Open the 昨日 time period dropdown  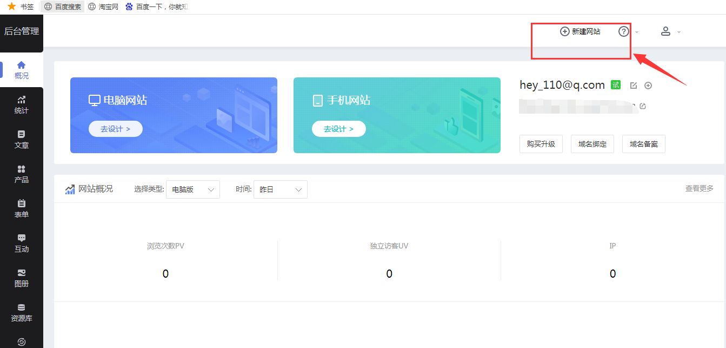(x=280, y=189)
